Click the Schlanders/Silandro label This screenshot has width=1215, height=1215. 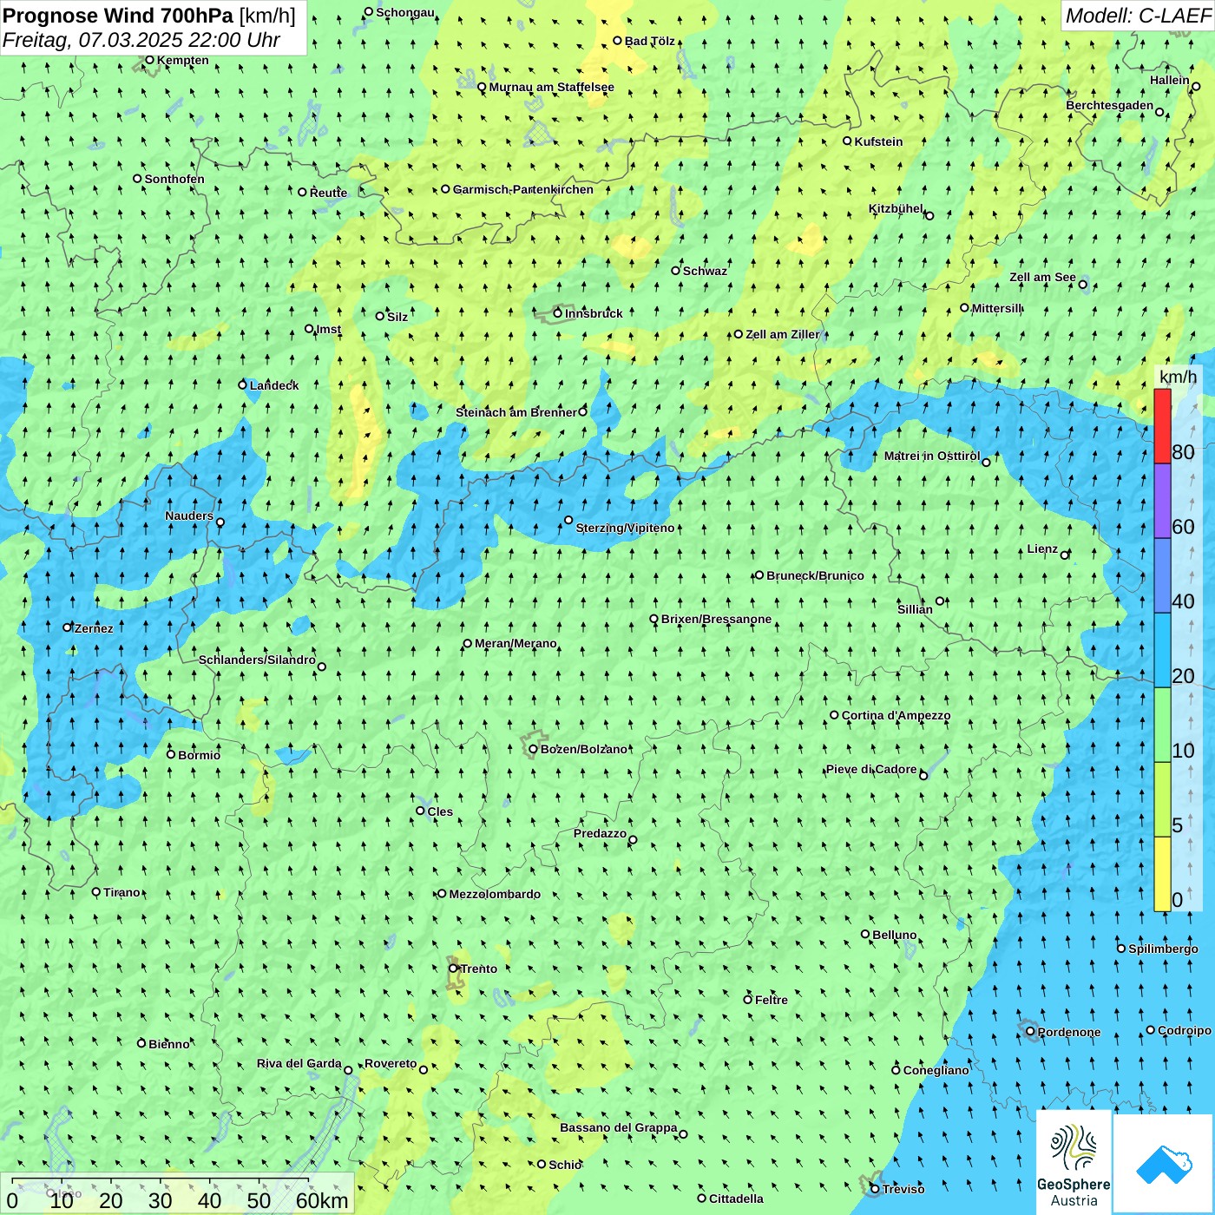[257, 660]
